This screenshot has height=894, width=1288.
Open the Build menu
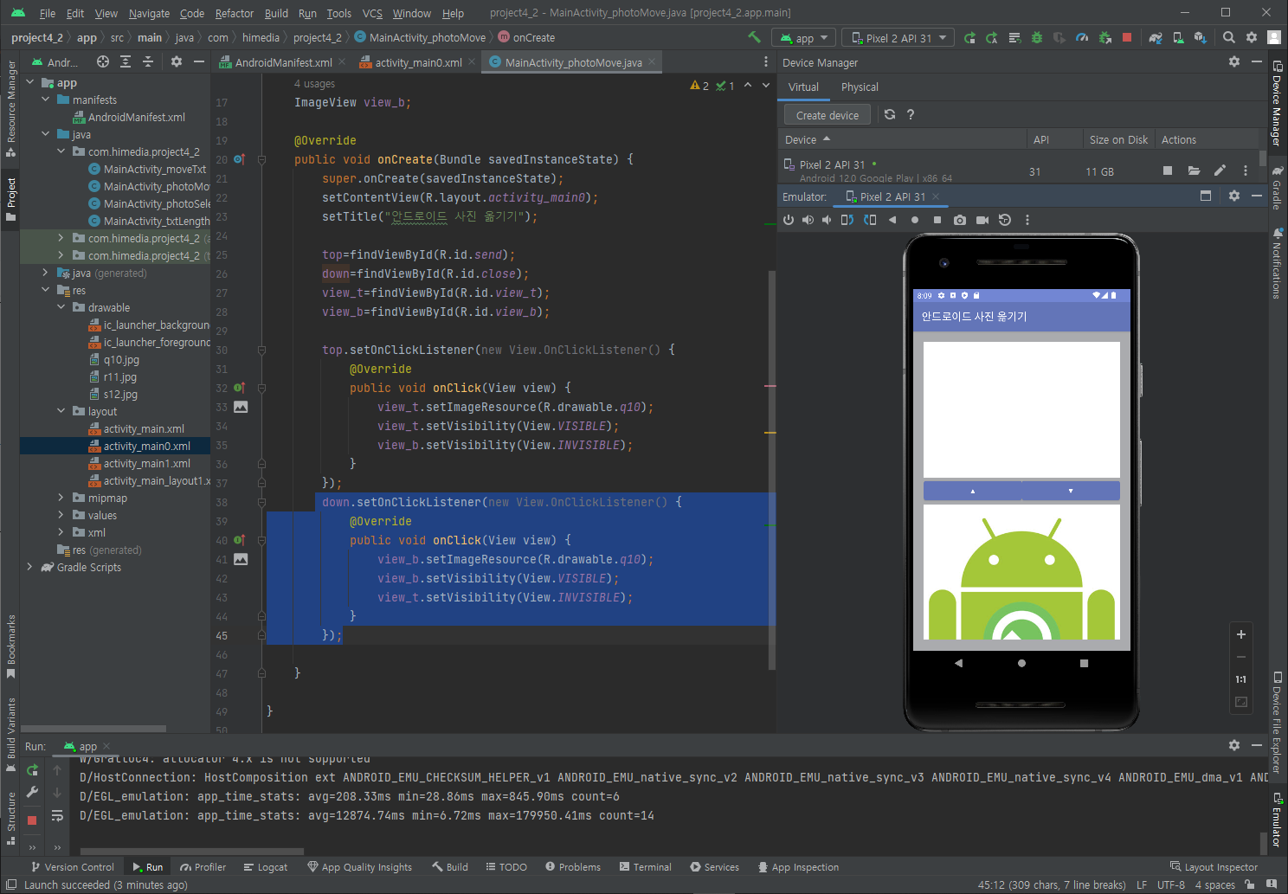[x=276, y=13]
